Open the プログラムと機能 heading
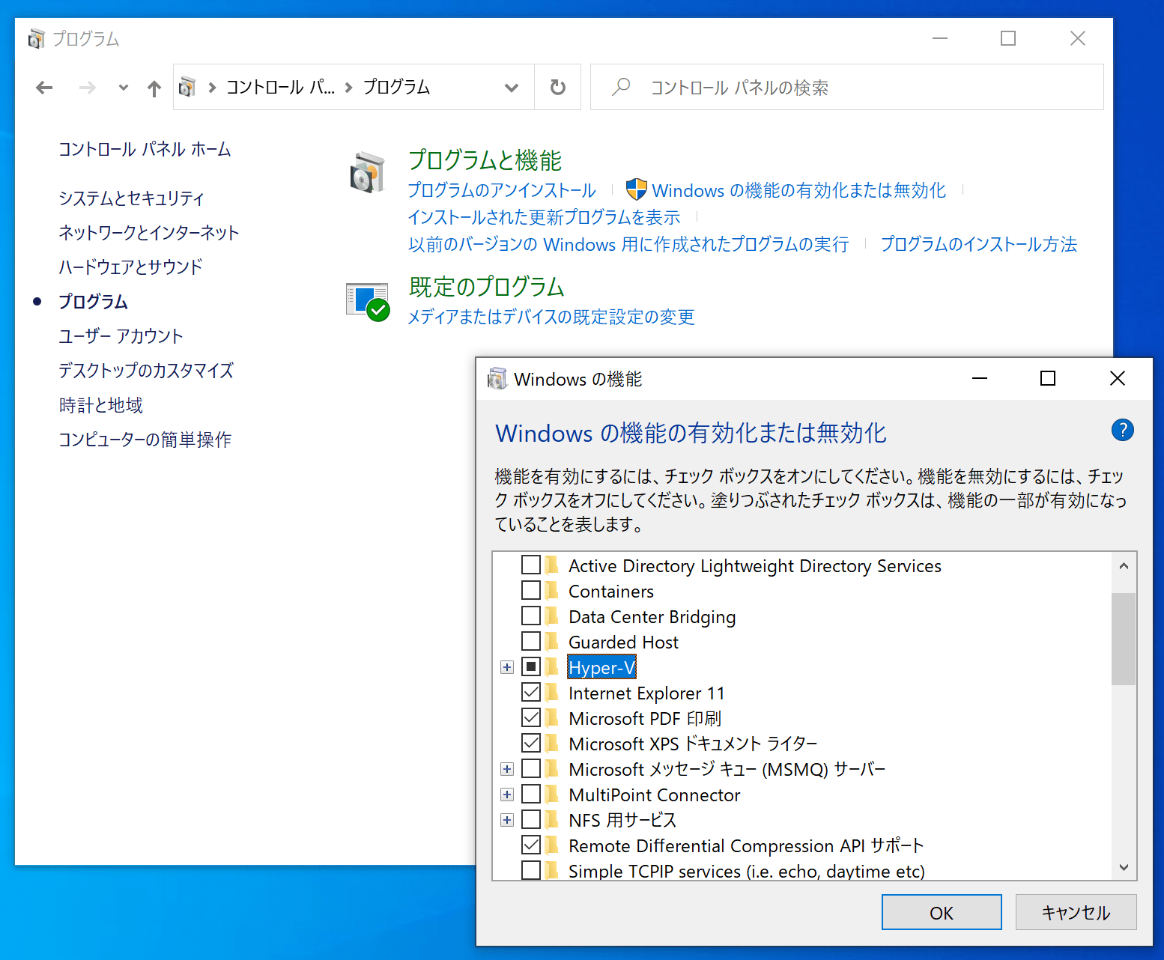 (485, 160)
